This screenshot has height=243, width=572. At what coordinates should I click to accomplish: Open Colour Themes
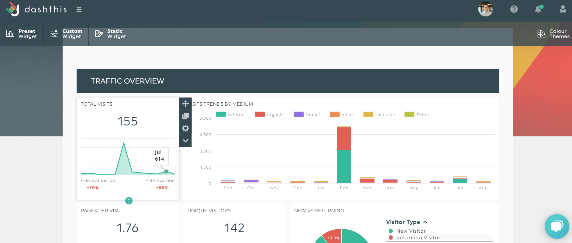point(553,34)
